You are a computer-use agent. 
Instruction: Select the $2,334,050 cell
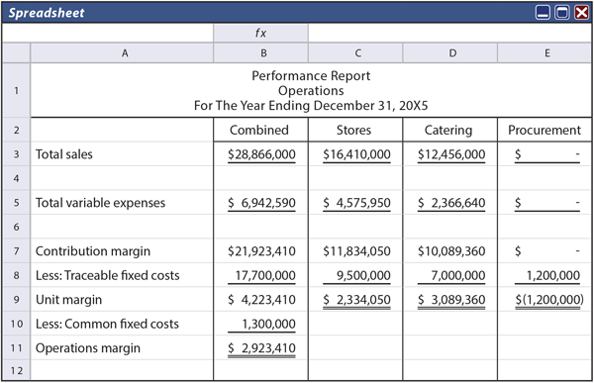pos(355,300)
